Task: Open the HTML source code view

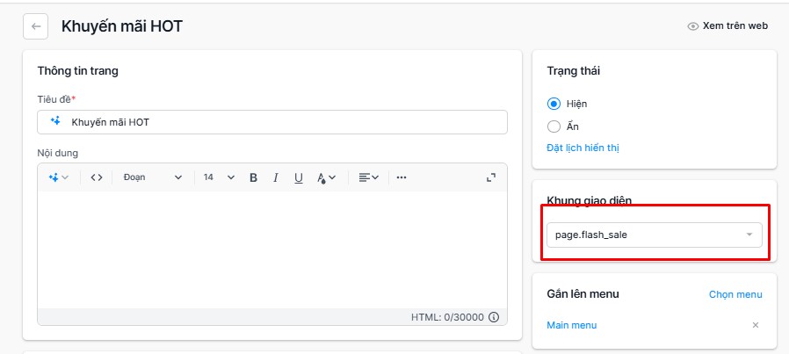Action: [x=97, y=177]
